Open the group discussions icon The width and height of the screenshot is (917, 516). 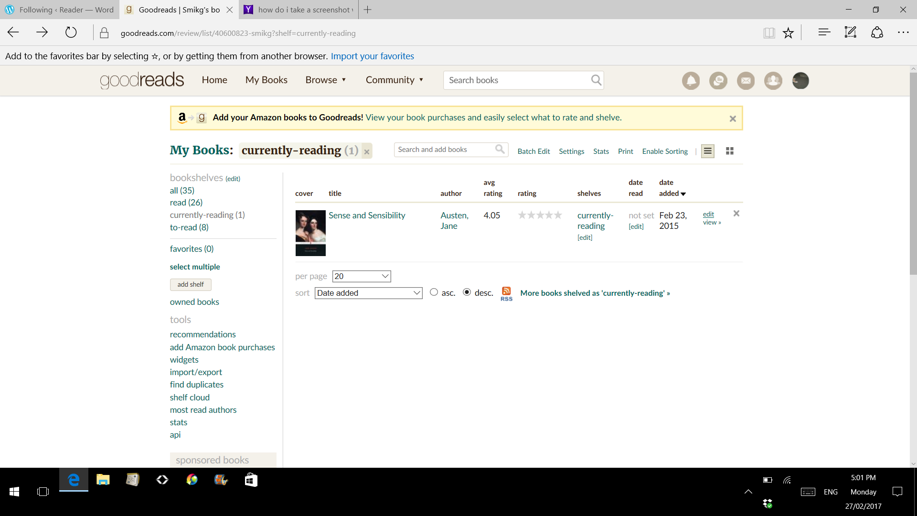pyautogui.click(x=718, y=80)
